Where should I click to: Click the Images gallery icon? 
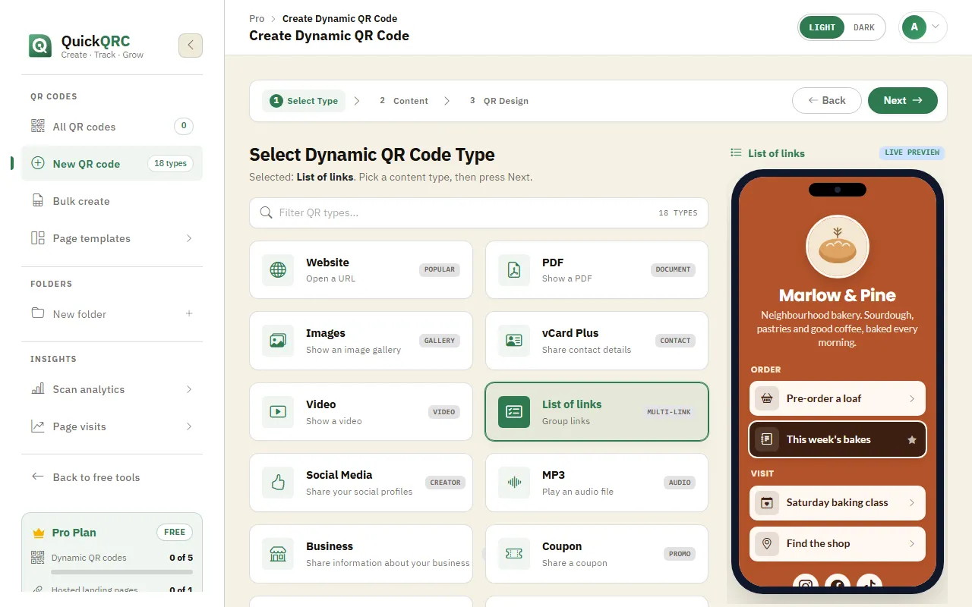coord(278,341)
